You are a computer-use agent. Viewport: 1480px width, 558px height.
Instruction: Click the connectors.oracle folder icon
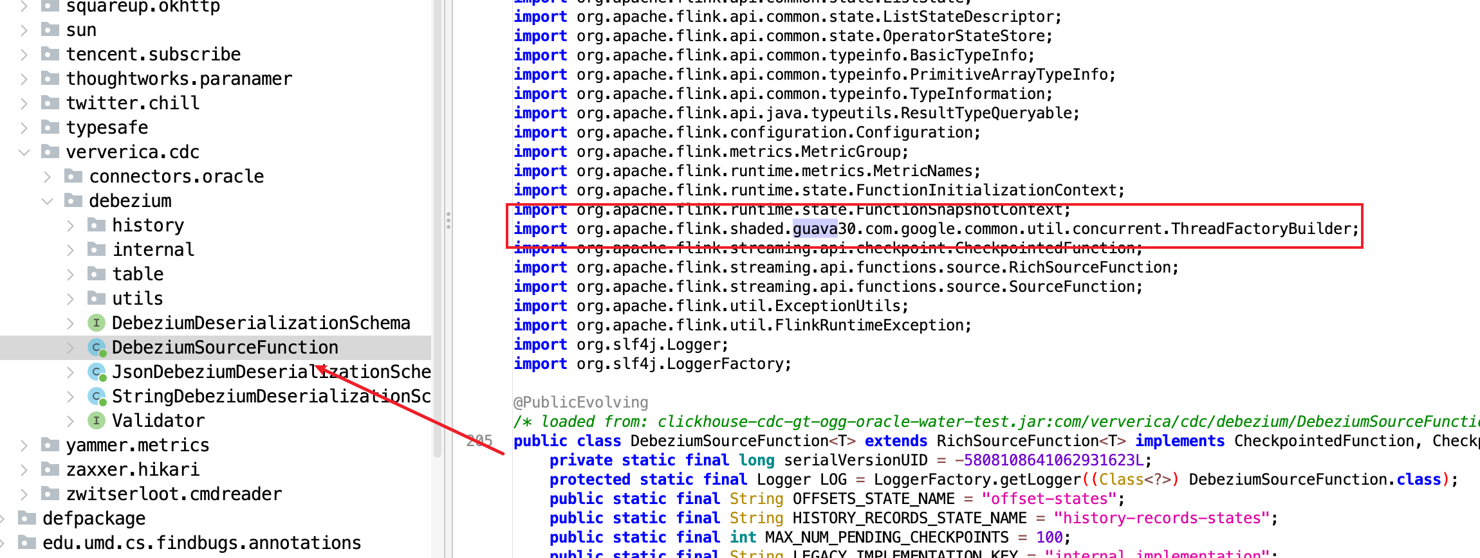(x=73, y=176)
